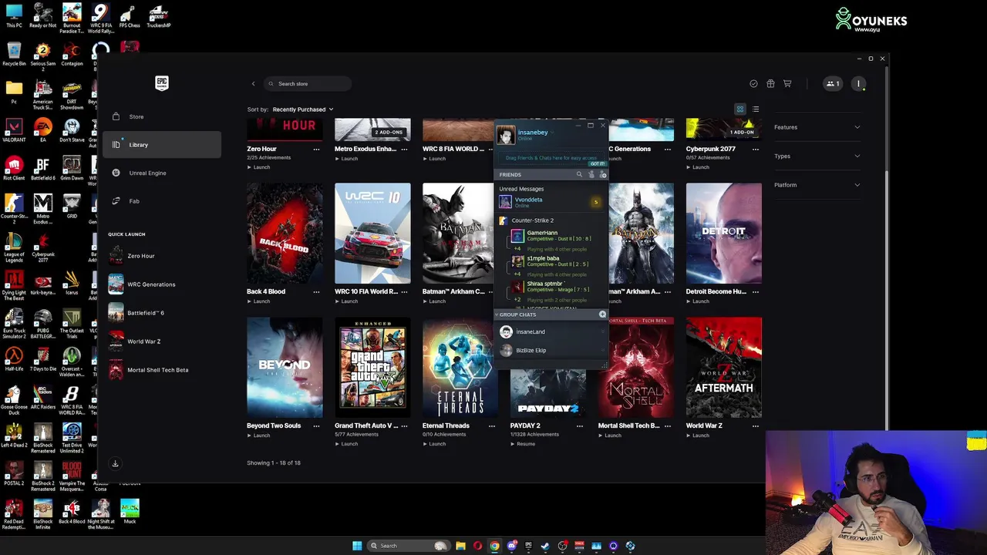The height and width of the screenshot is (555, 987).
Task: Select the Recycle Bin desktop icon
Action: 14,54
